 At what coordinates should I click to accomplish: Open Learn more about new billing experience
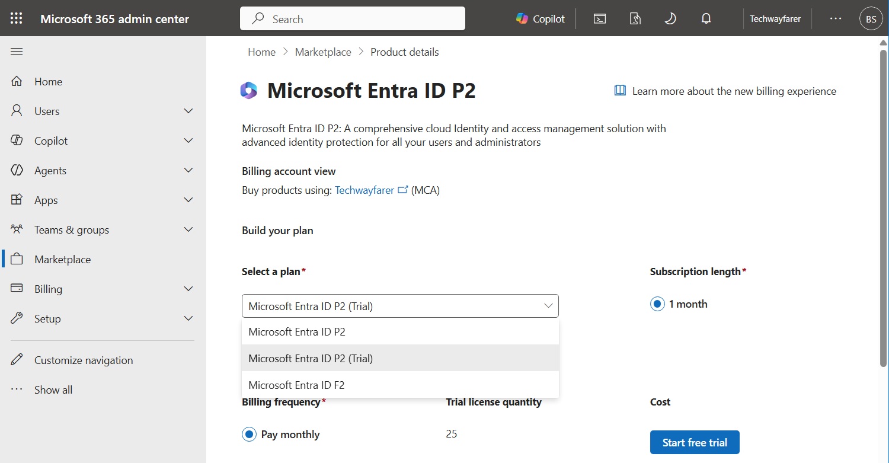725,91
